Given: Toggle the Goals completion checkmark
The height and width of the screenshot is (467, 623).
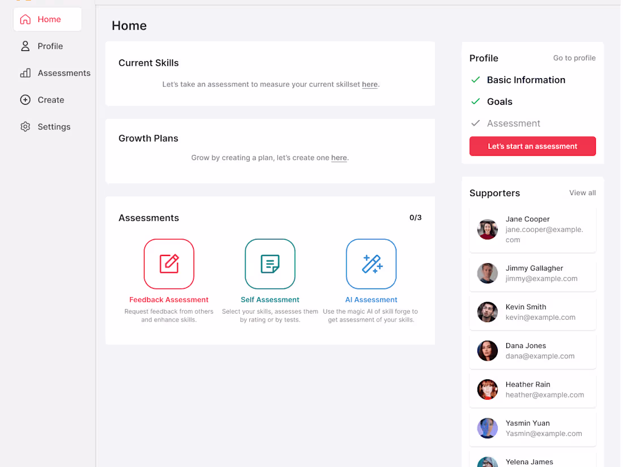Looking at the screenshot, I should click(x=475, y=101).
